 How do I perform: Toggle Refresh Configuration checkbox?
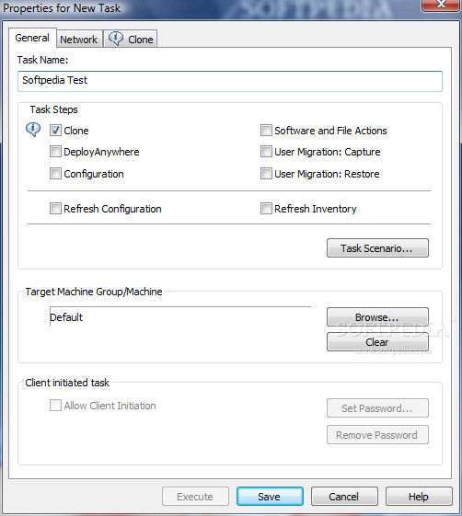tap(55, 208)
